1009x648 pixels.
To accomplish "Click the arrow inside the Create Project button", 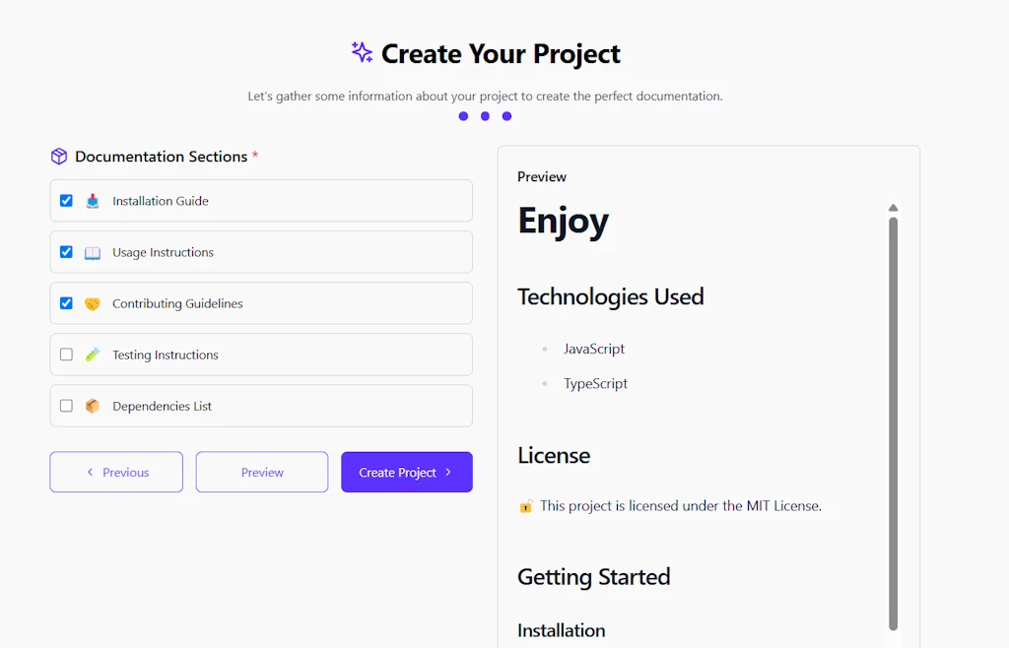I will tap(448, 472).
